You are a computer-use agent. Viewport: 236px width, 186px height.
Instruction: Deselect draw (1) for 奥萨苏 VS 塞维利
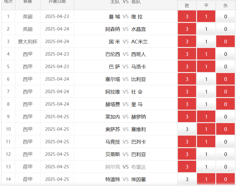click(x=206, y=129)
